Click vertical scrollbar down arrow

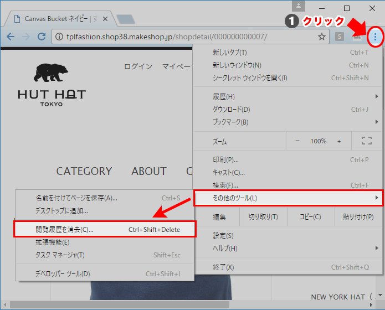tap(380, 295)
